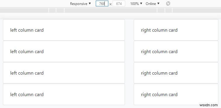Viewport: 221px width, 108px height.
Task: Select the bottommost "right column card"
Action: [176, 94]
